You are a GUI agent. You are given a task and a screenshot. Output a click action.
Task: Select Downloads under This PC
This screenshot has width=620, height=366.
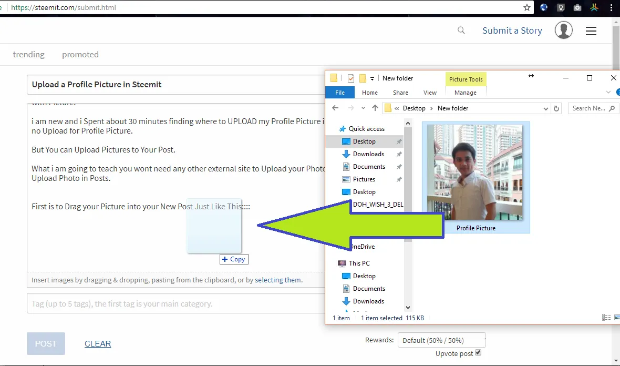point(368,301)
